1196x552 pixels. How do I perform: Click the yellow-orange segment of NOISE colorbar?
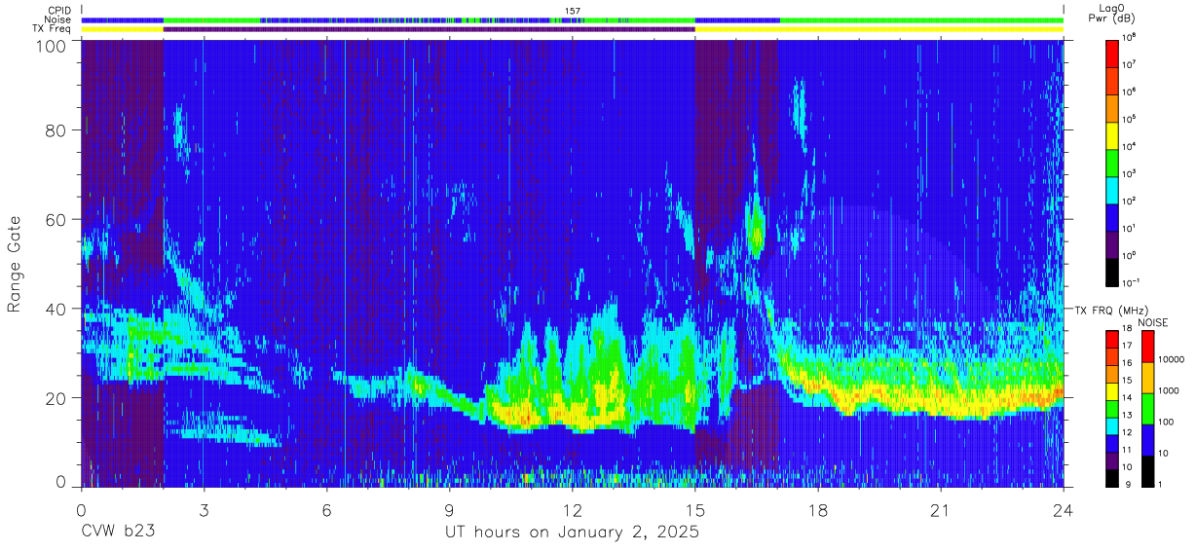(1147, 378)
